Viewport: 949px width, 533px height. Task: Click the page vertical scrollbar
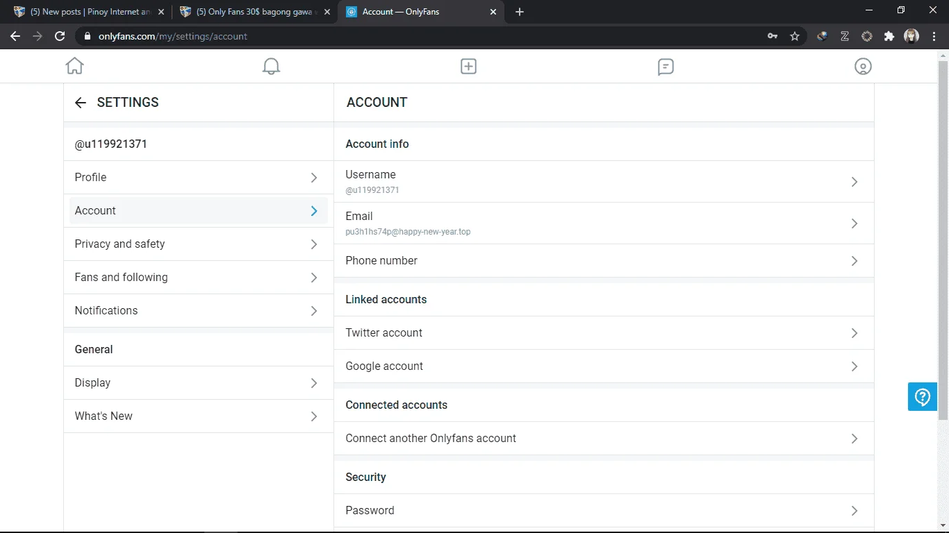(943, 239)
